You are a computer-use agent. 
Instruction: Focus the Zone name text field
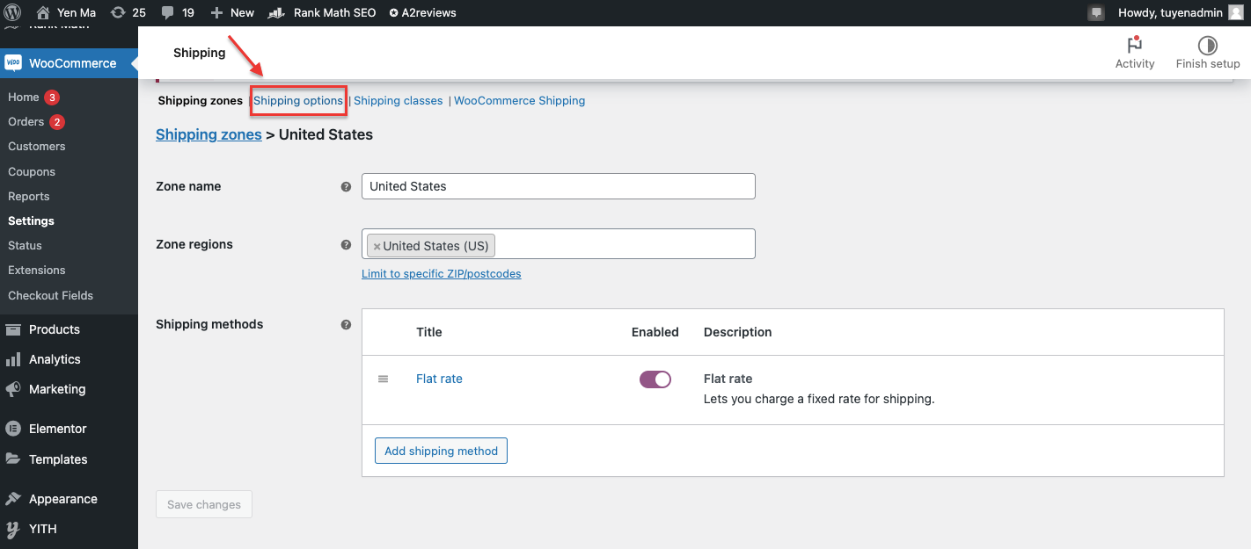click(559, 186)
